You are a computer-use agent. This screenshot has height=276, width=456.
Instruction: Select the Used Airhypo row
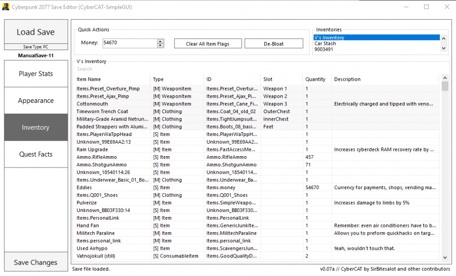(x=258, y=248)
